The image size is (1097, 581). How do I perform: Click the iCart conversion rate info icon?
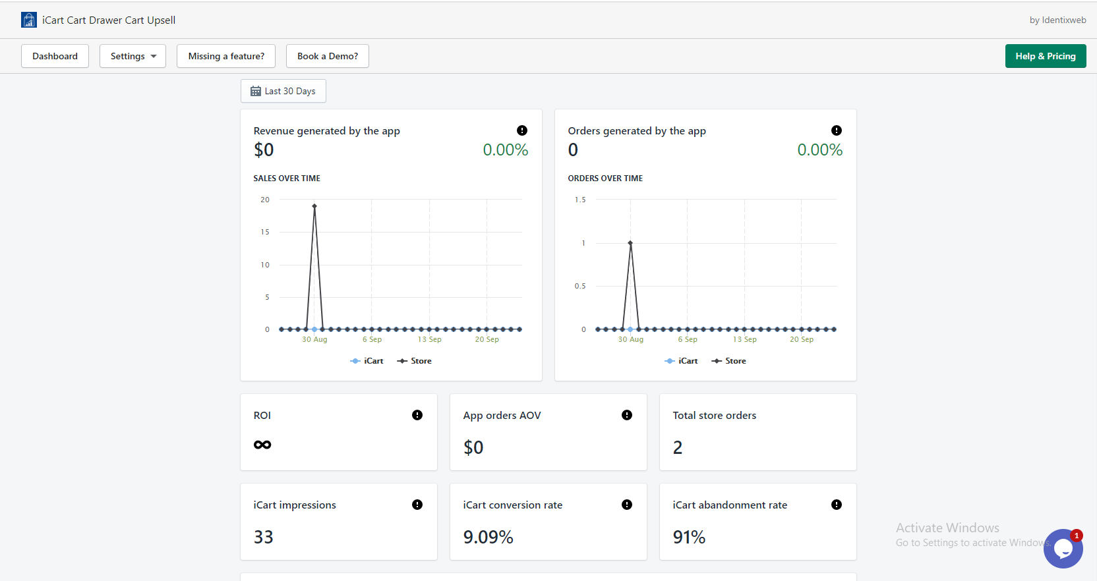click(627, 505)
